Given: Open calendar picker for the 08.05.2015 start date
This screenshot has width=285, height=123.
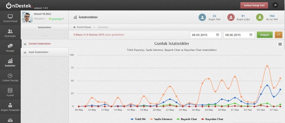Looking at the screenshot, I should pos(218,35).
